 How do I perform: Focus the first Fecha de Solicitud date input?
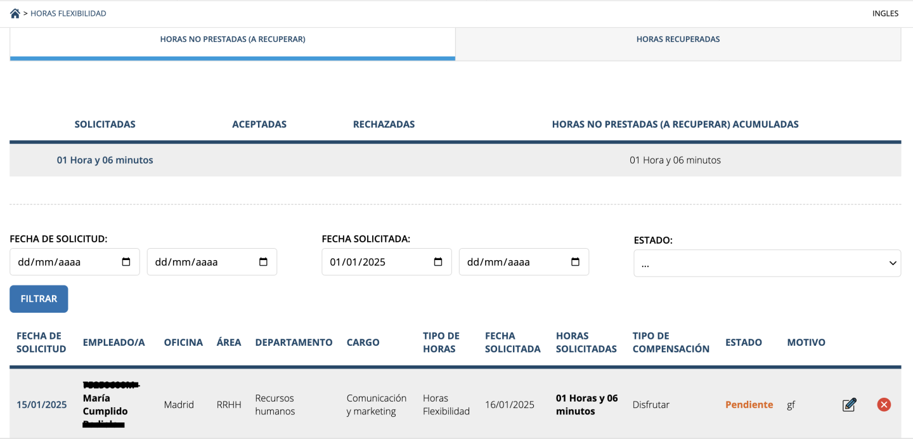pos(63,262)
